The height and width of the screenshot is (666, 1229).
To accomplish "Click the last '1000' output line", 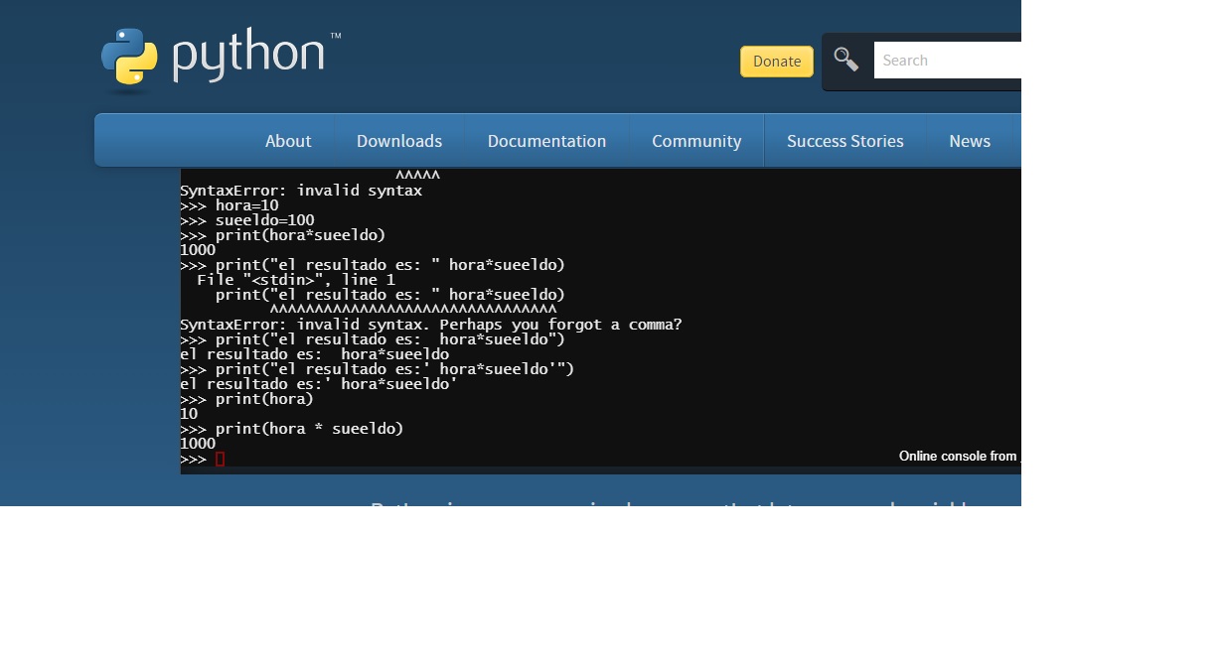I will pyautogui.click(x=198, y=444).
